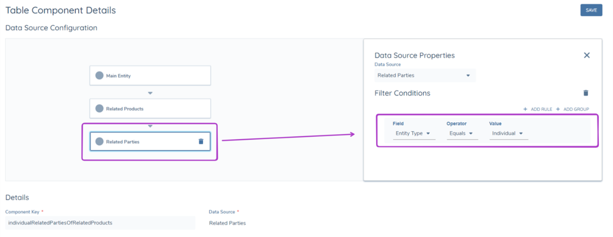Open the Value dropdown set to Individual
The width and height of the screenshot is (613, 237).
pos(508,133)
